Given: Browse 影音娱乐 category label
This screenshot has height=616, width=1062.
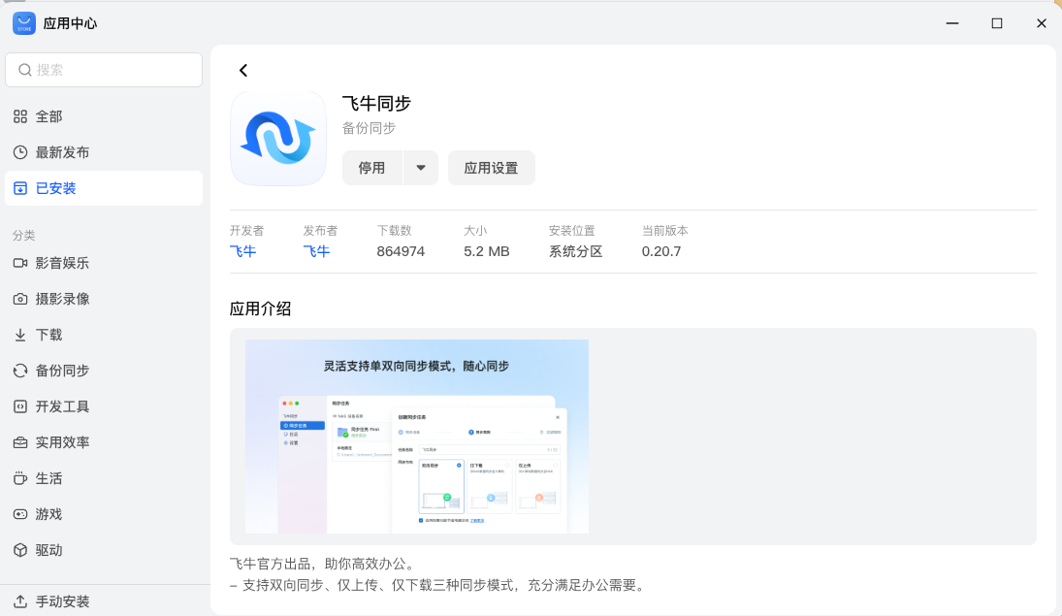Looking at the screenshot, I should tap(62, 263).
